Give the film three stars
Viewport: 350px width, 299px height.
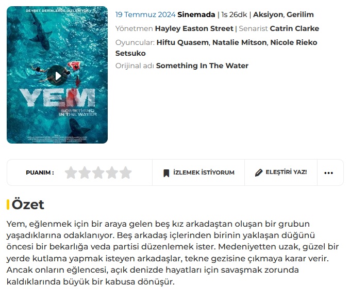98,172
